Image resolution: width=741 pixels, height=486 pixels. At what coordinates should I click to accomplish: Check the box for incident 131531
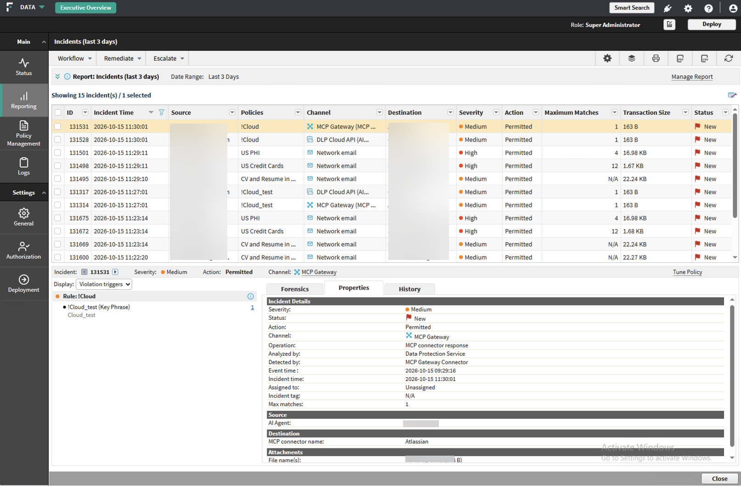pos(57,127)
